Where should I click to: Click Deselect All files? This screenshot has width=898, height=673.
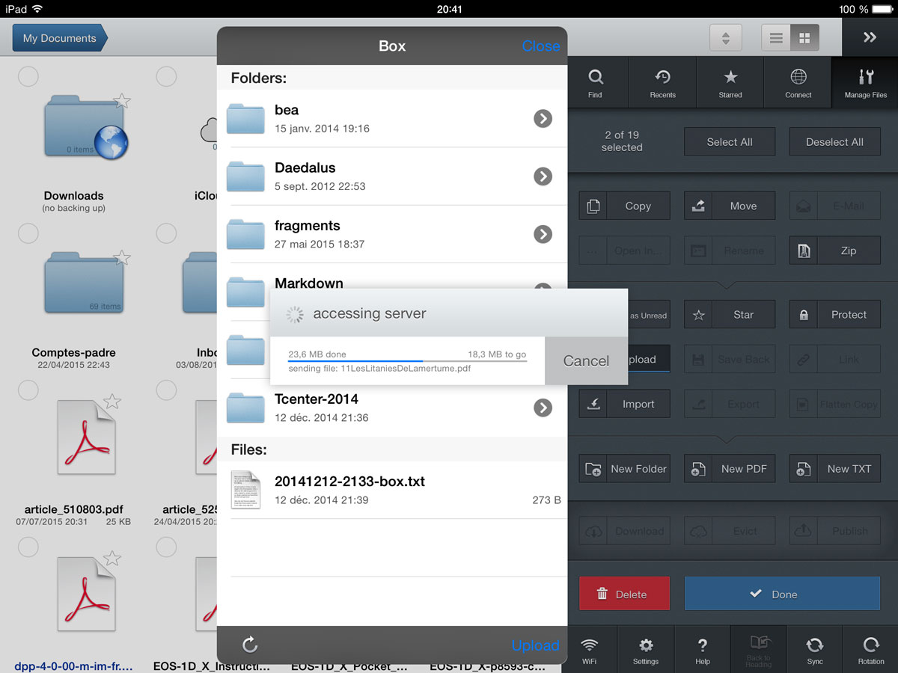(834, 142)
